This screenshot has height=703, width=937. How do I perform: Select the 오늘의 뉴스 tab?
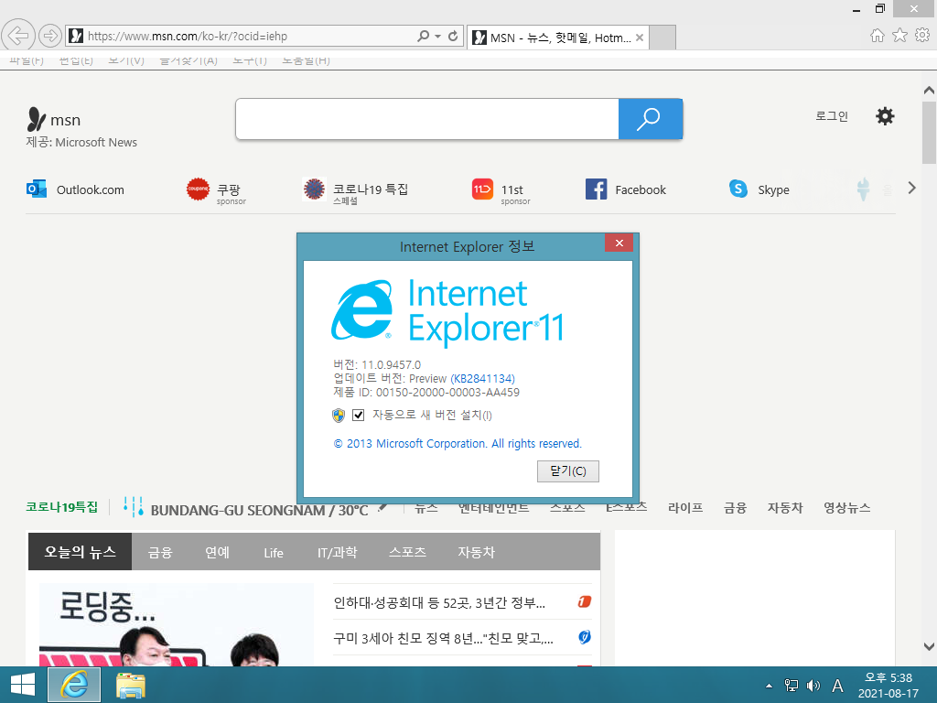[81, 552]
